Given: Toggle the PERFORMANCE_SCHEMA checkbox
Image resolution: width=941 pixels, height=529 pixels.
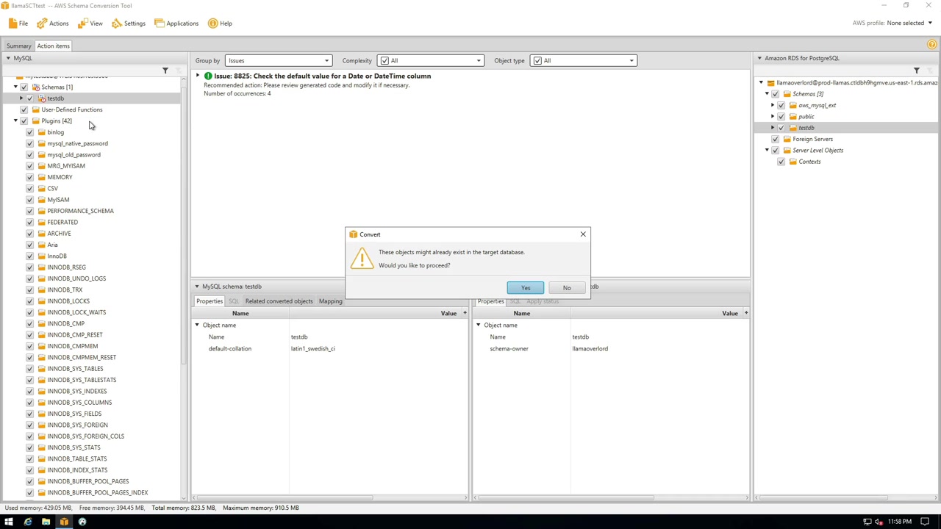Looking at the screenshot, I should 29,211.
